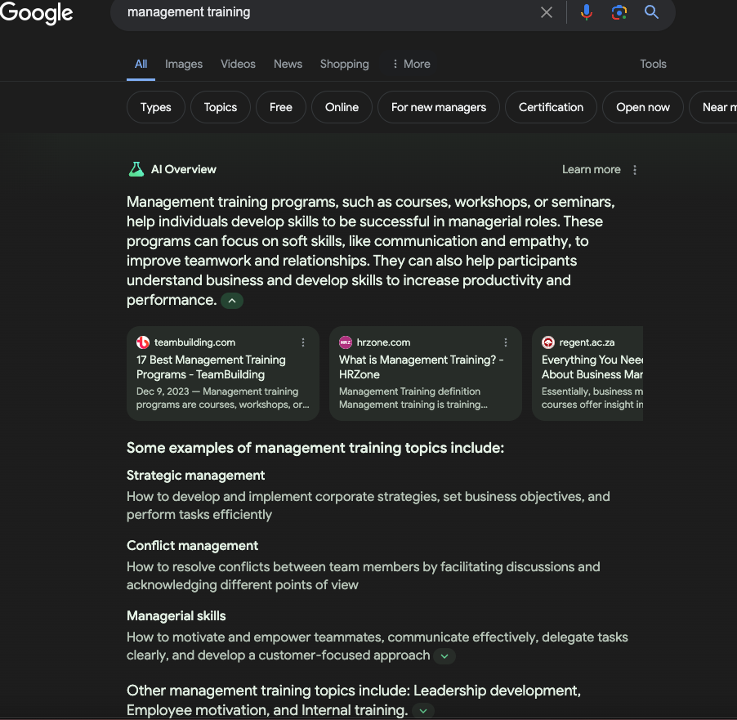Screen dimensions: 737x720
Task: Expand the Managerial skills description chevron
Action: [444, 655]
